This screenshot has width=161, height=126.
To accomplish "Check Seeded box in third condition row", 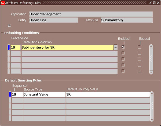I will [139, 59].
